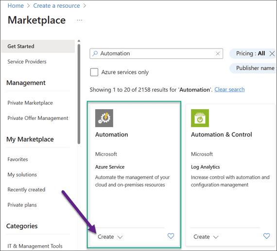Viewport: 277px width, 251px height.
Task: Go to the Home breadcrumb
Action: (16, 6)
